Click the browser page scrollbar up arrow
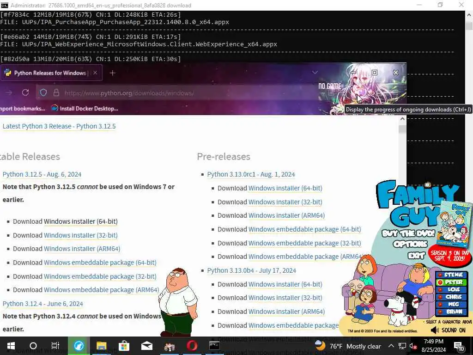 tap(402, 119)
